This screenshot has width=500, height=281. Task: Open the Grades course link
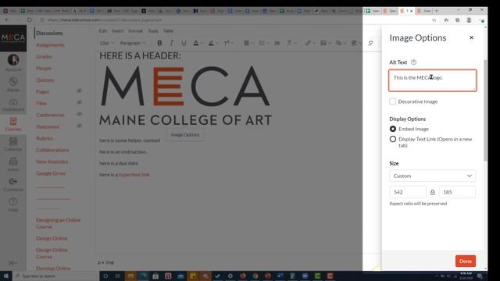(x=44, y=56)
